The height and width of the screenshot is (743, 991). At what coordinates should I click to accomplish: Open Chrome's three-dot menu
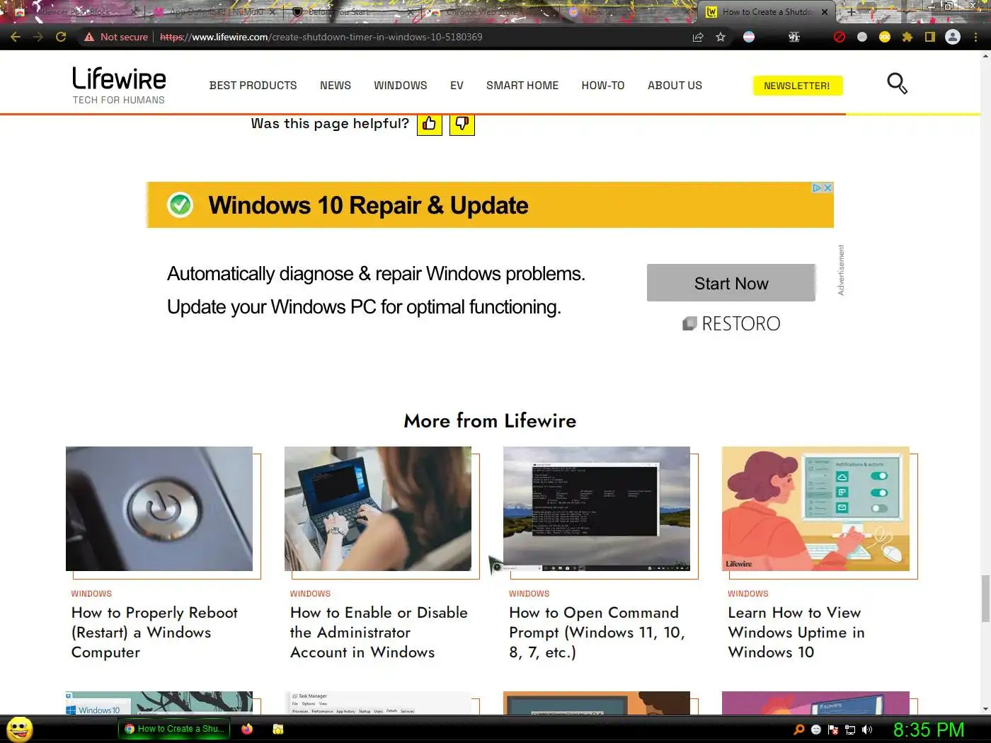coord(975,37)
